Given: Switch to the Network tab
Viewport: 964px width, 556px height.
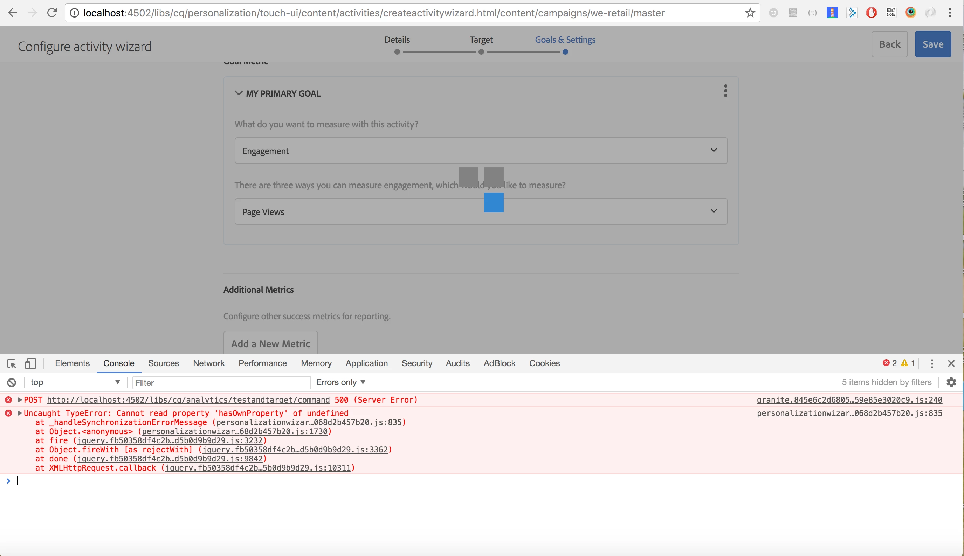Looking at the screenshot, I should click(208, 363).
